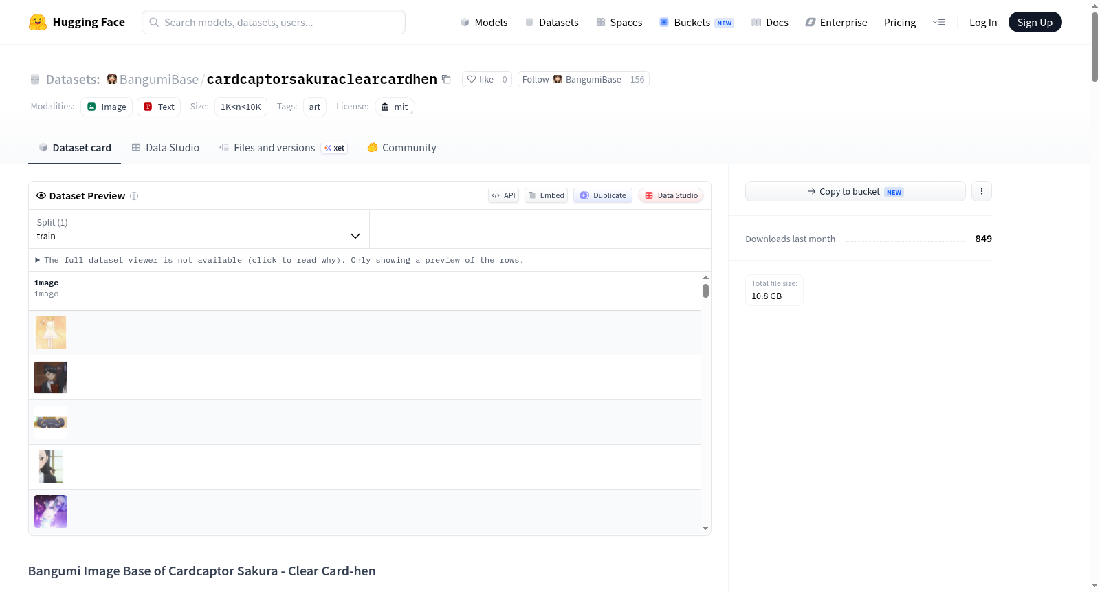
Task: Open the third wide thumbnail
Action: 51,422
